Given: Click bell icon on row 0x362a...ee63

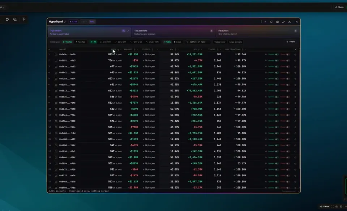Looking at the screenshot, I should pyautogui.click(x=266, y=66).
